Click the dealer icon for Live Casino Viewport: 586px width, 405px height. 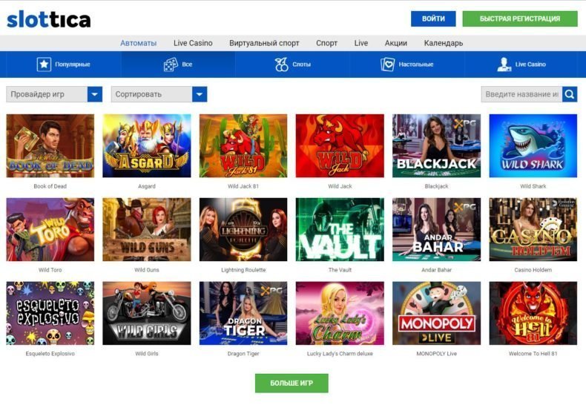504,65
